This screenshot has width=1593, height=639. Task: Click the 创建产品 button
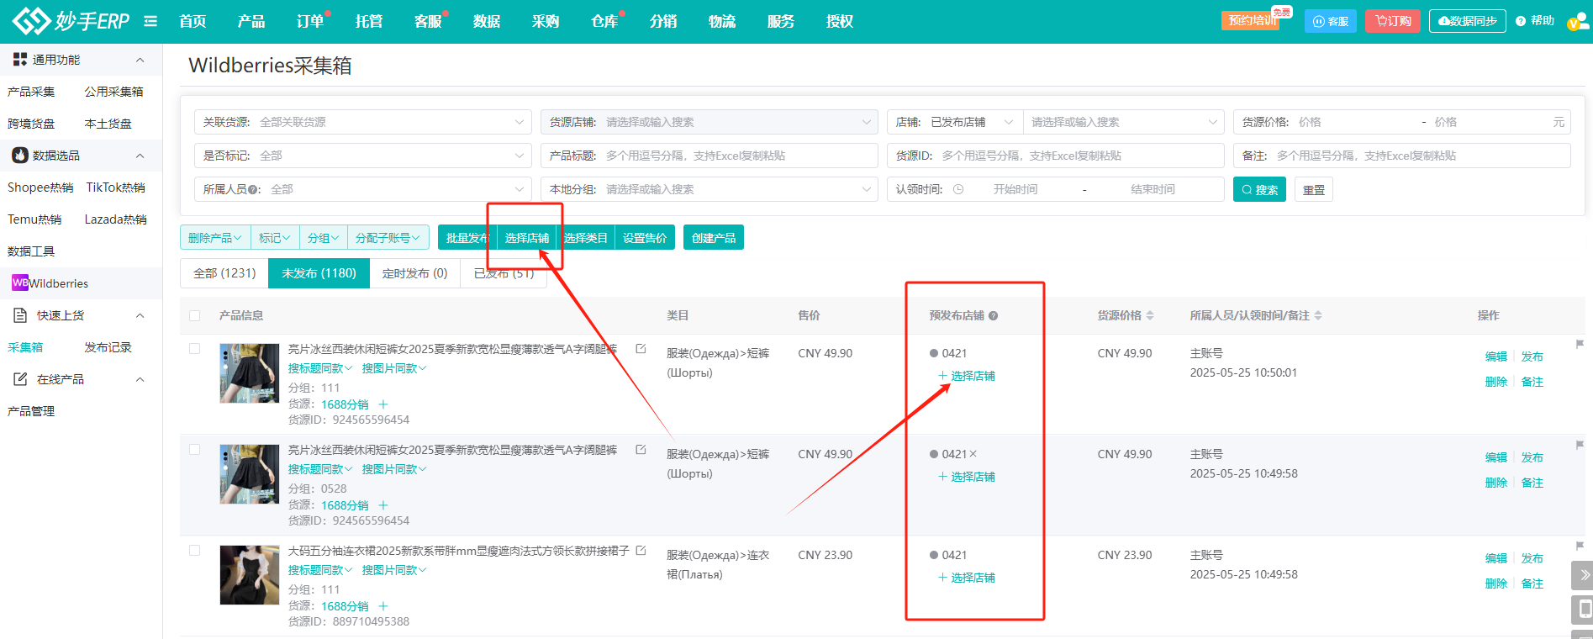coord(713,238)
